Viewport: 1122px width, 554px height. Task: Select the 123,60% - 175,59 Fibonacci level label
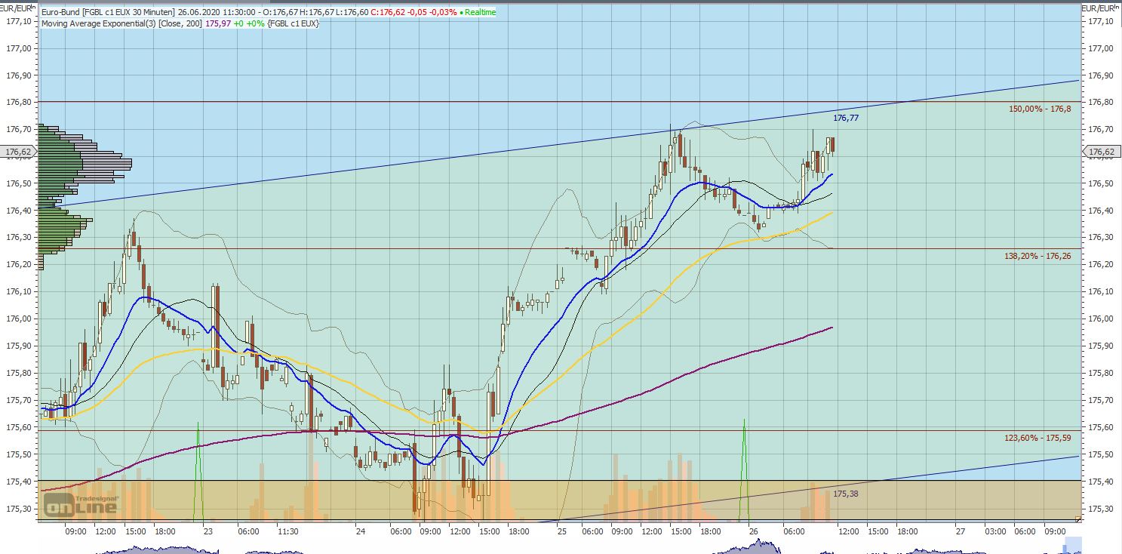pyautogui.click(x=1037, y=438)
